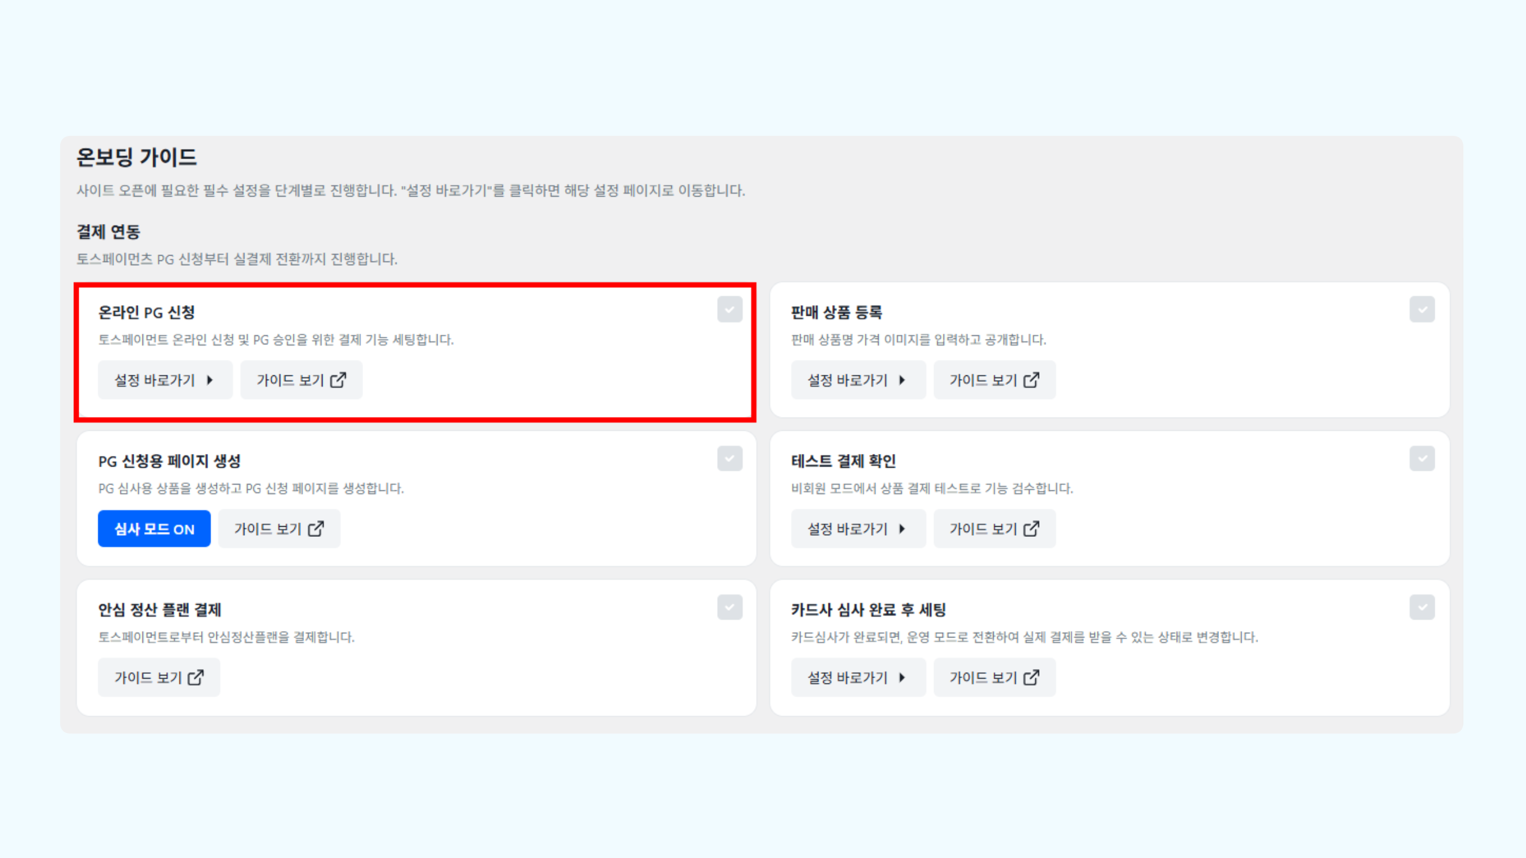Go to settings for 테스트 결제 확인
Image resolution: width=1526 pixels, height=858 pixels.
(x=857, y=529)
